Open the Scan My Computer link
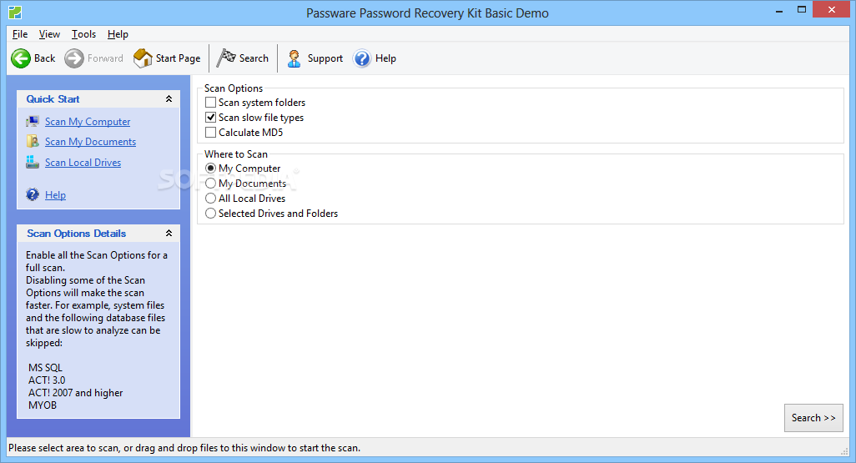Viewport: 856px width, 463px height. point(88,122)
